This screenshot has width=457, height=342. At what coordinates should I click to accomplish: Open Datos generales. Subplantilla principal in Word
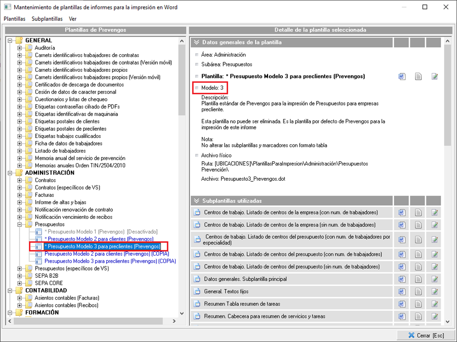click(x=402, y=279)
